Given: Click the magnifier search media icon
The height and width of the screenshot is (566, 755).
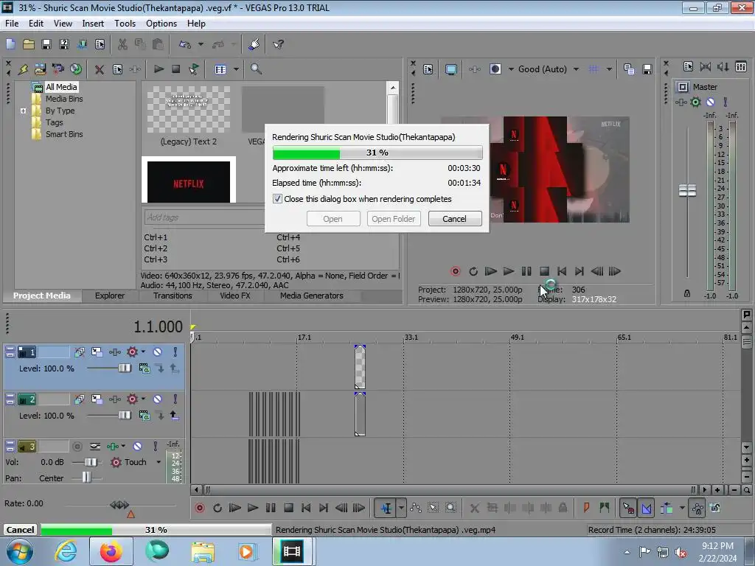Looking at the screenshot, I should point(256,69).
